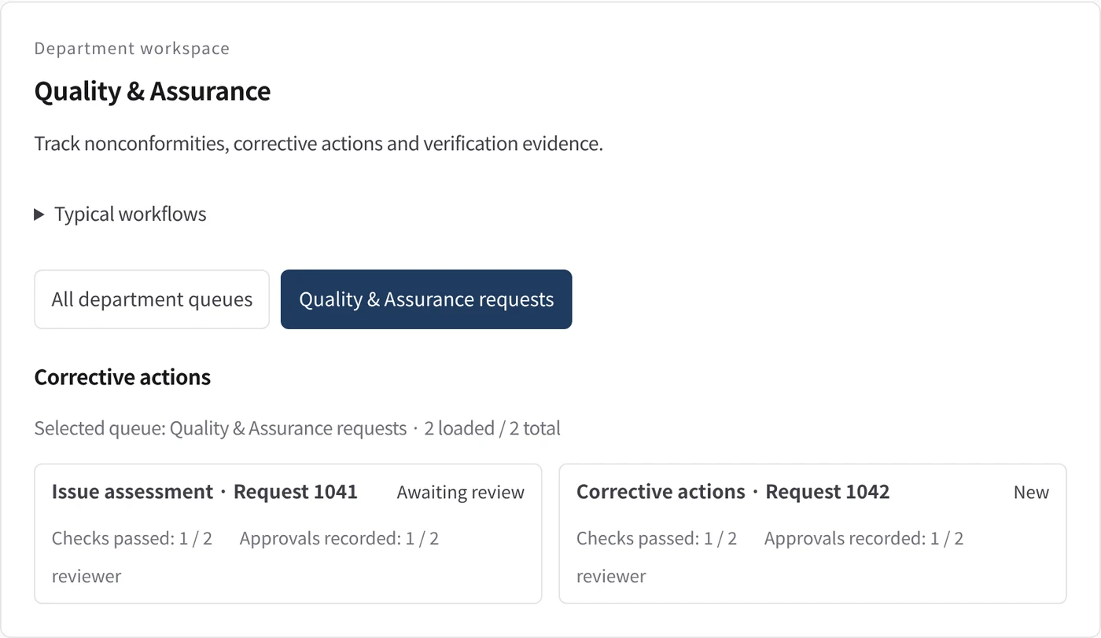The image size is (1101, 638).
Task: Click the Department workspace label
Action: (132, 49)
